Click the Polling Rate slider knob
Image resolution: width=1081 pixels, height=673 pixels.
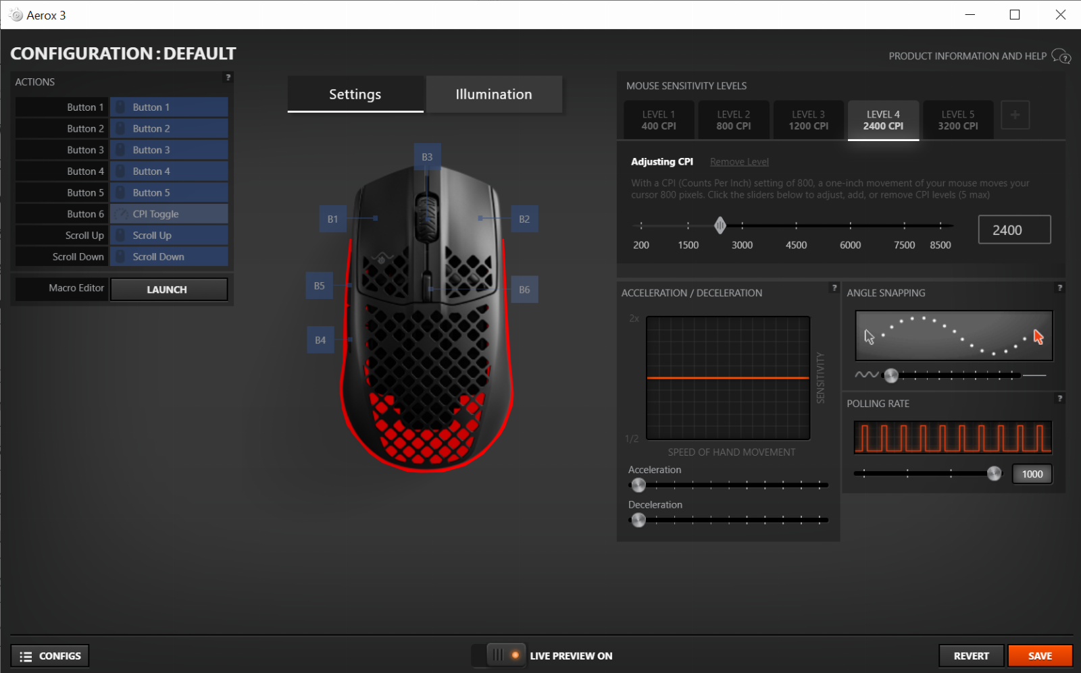click(995, 473)
